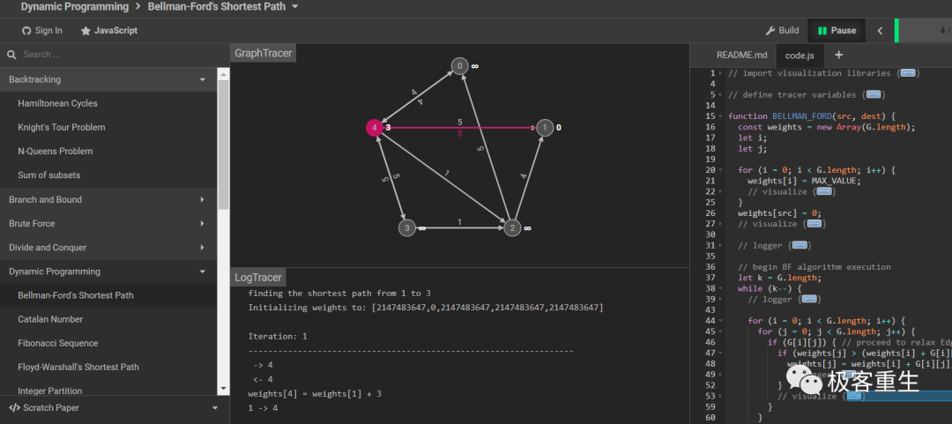Image resolution: width=952 pixels, height=424 pixels.
Task: Unfold the logger block on line 39
Action: [x=808, y=299]
